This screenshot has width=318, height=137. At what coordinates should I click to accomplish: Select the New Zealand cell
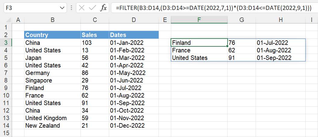point(52,126)
